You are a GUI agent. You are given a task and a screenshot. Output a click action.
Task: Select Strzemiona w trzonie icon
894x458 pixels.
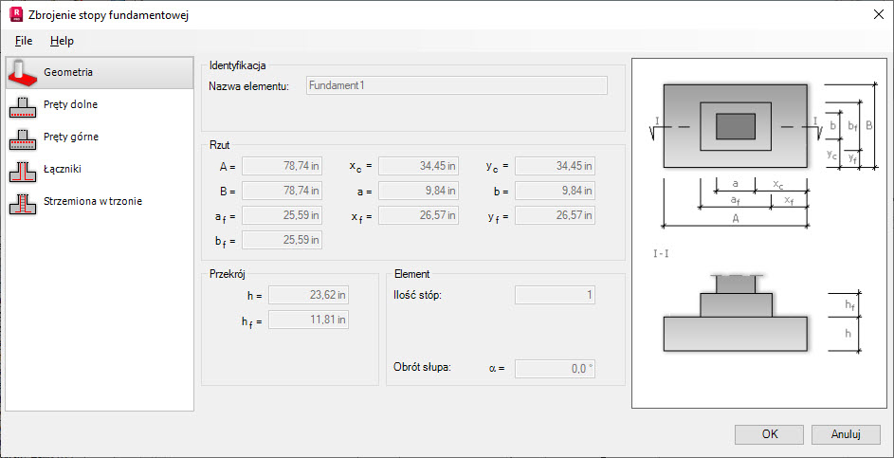point(23,202)
